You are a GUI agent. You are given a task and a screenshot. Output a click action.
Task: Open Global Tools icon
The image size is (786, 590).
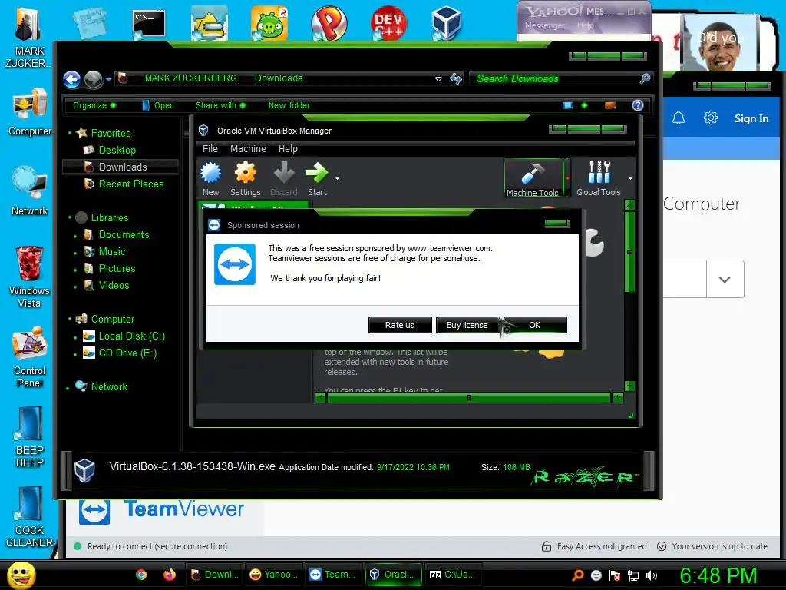tap(599, 173)
